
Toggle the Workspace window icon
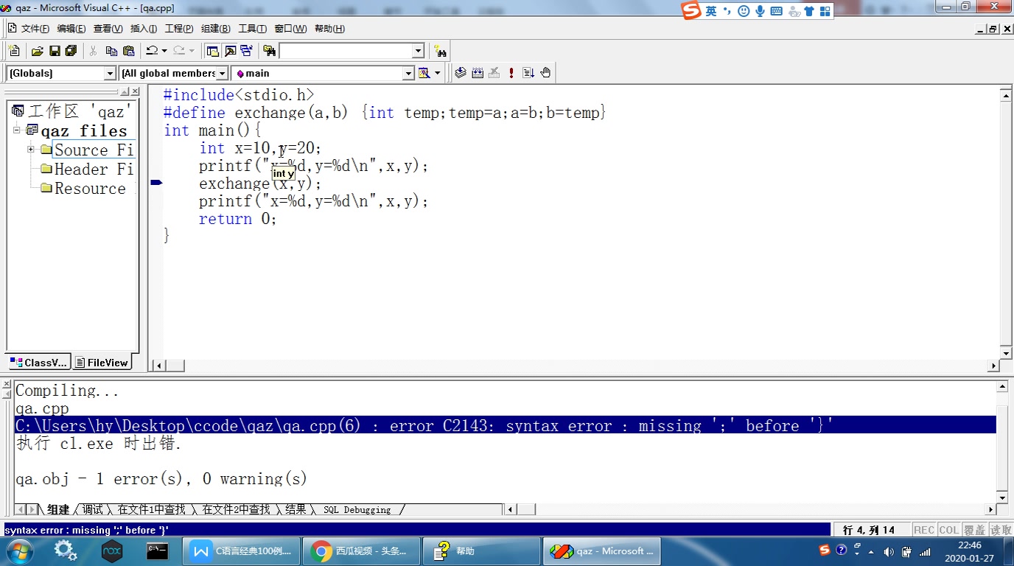tap(213, 51)
